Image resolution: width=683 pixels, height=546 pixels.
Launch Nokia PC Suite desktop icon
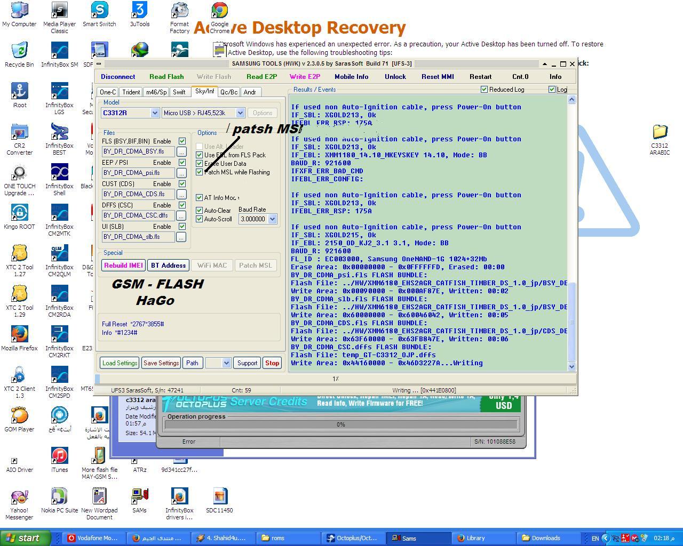(x=59, y=501)
